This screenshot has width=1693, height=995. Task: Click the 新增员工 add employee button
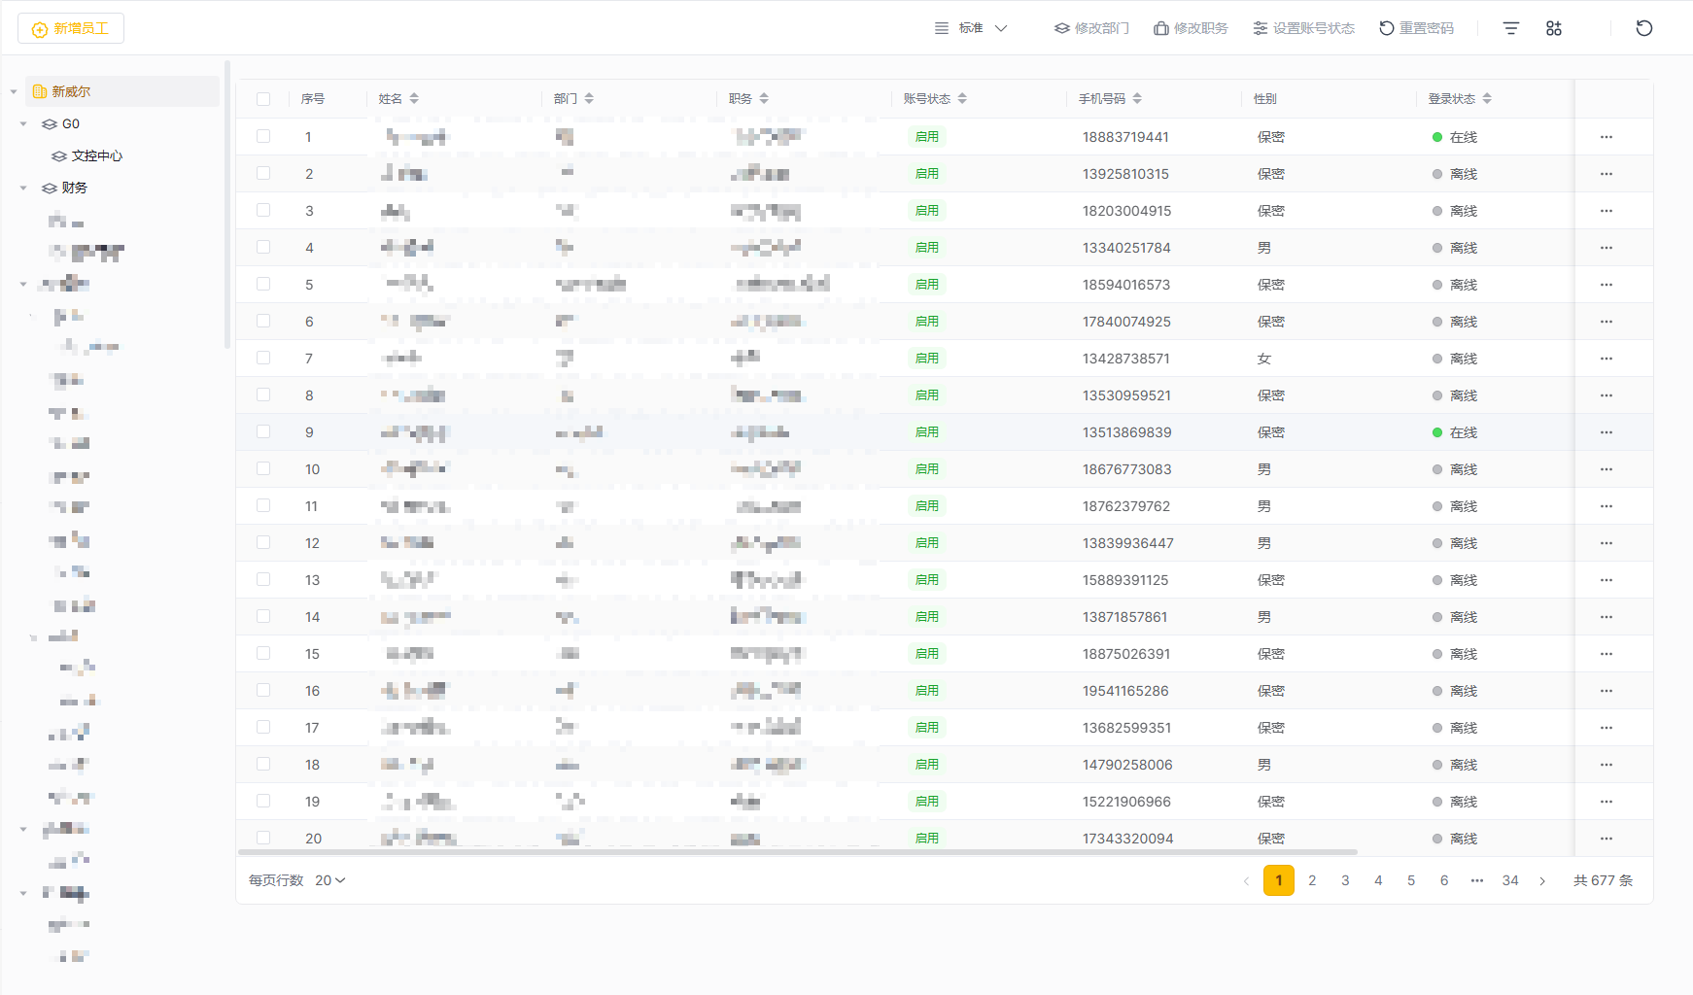(71, 29)
